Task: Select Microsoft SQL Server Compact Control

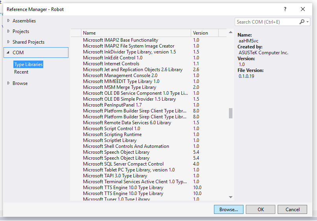Action: (x=149, y=164)
